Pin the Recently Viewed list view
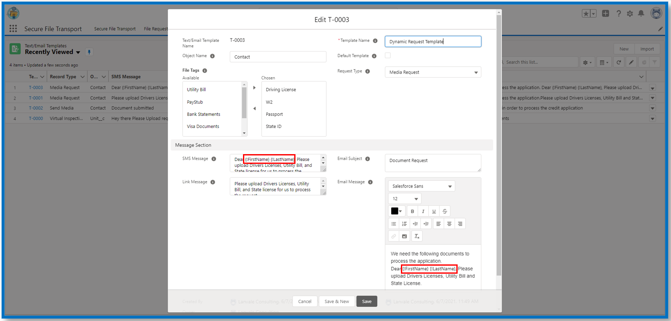The width and height of the screenshot is (671, 321). [x=89, y=52]
